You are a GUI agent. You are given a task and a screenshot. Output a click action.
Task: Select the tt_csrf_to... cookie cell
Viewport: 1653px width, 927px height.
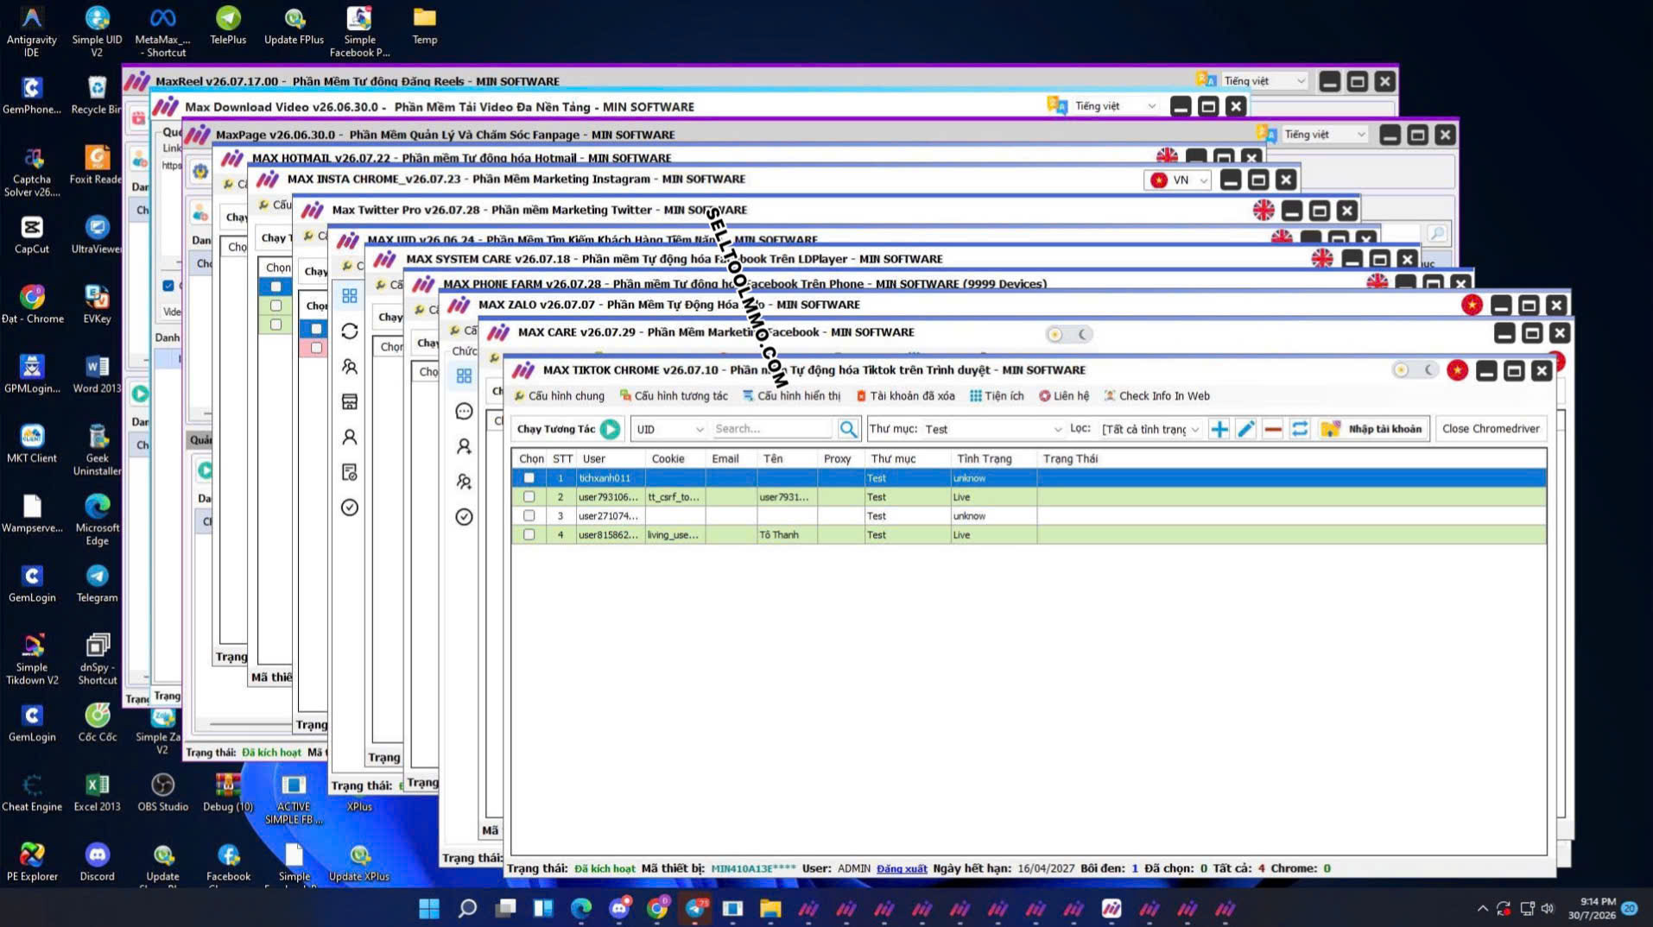[x=674, y=497]
